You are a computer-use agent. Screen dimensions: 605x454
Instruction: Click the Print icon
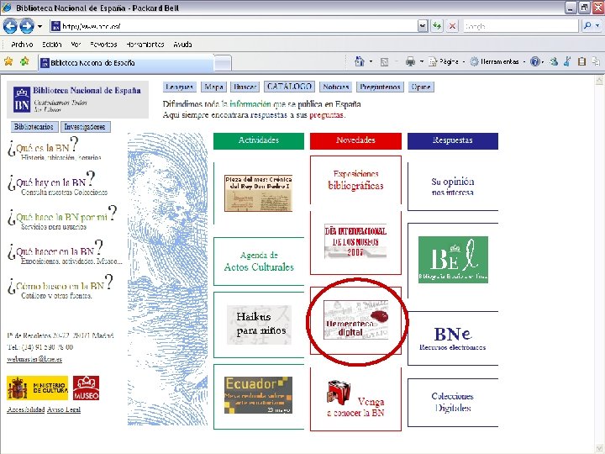411,61
